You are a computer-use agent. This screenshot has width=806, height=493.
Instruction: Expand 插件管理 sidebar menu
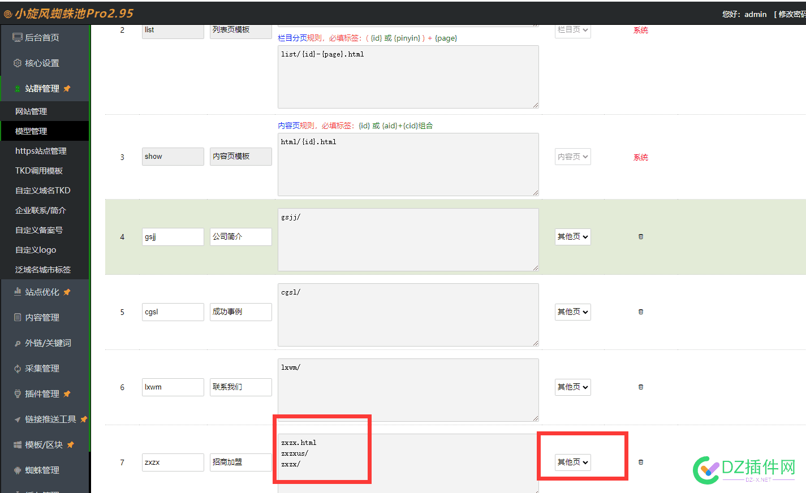[42, 394]
